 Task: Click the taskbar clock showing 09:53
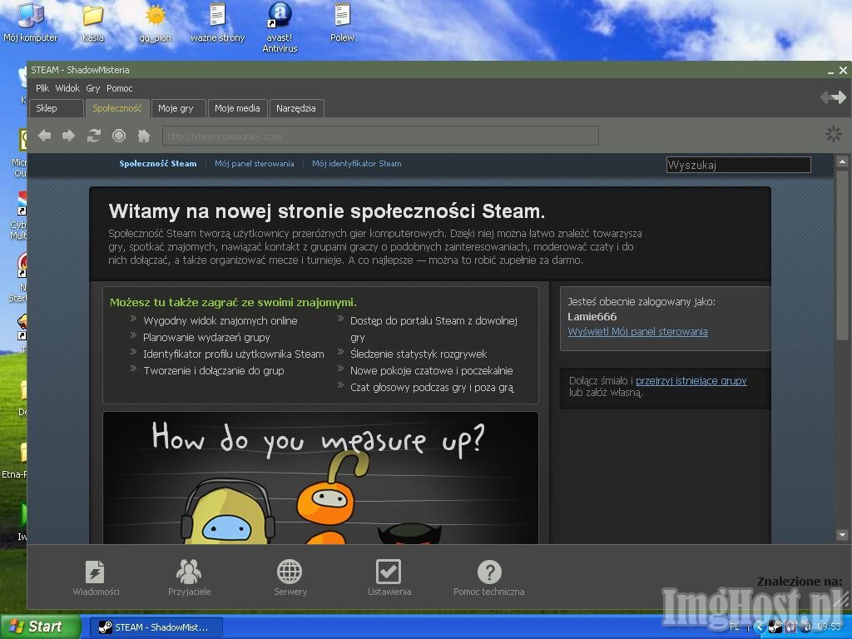tap(829, 627)
